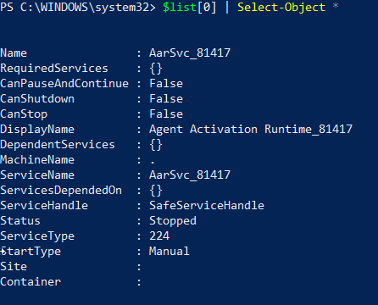Click the SafeServiceHandle value
The width and height of the screenshot is (378, 305).
click(x=207, y=206)
